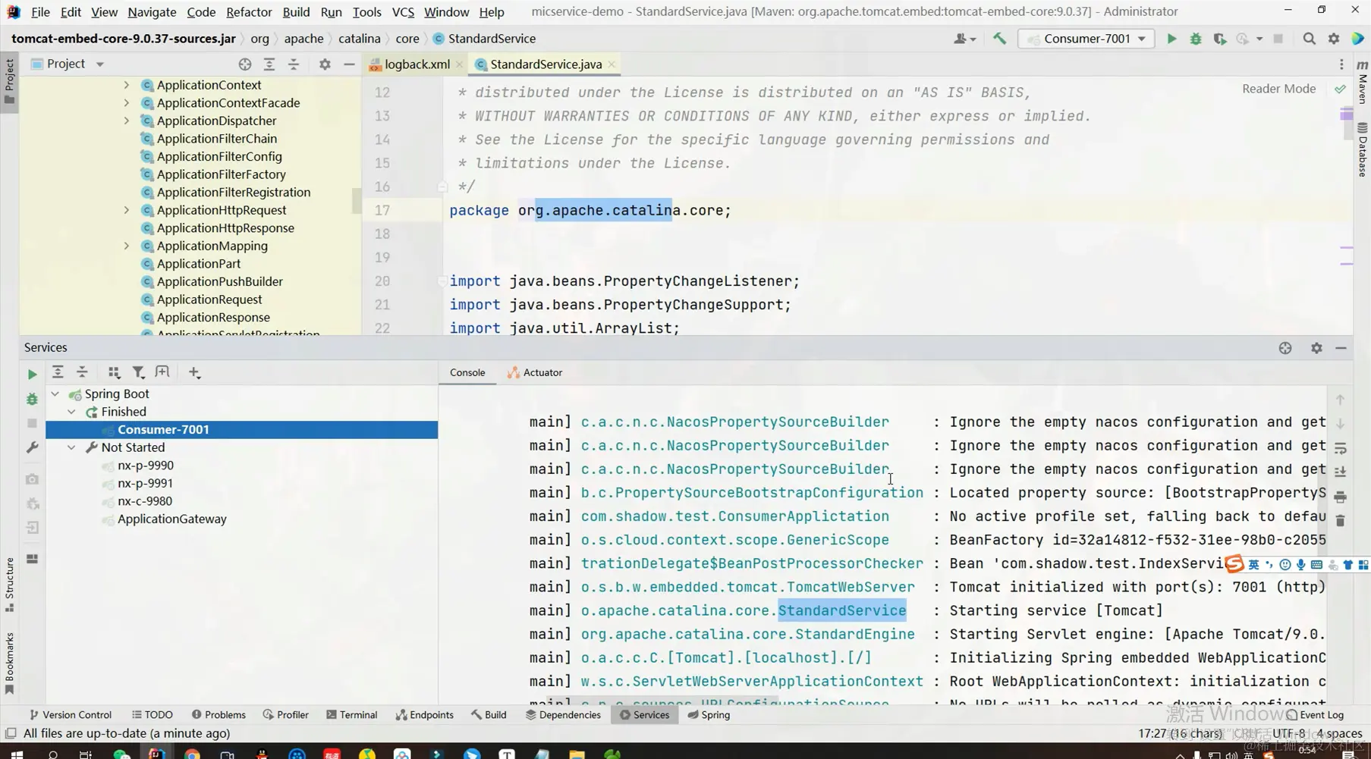1371x759 pixels.
Task: Select ApplicationGateway service
Action: 171,519
